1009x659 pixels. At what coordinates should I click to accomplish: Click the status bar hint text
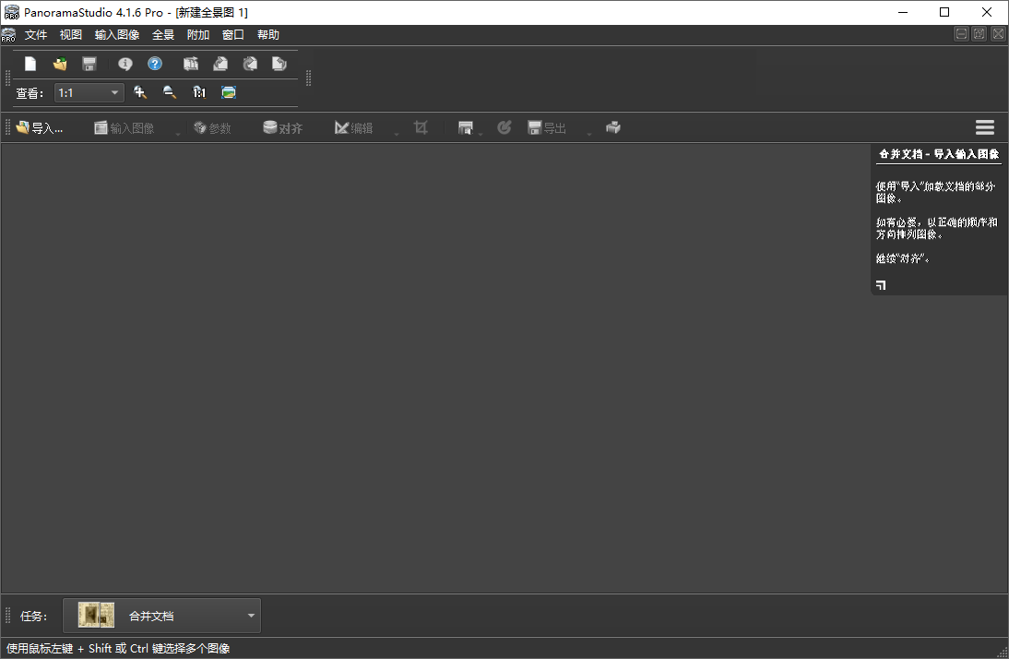(118, 649)
